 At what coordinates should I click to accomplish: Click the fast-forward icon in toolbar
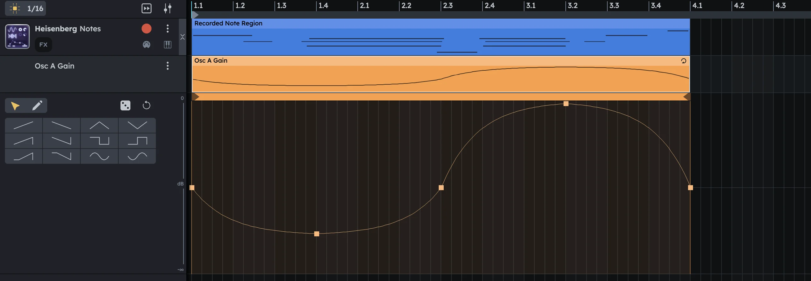(x=146, y=8)
